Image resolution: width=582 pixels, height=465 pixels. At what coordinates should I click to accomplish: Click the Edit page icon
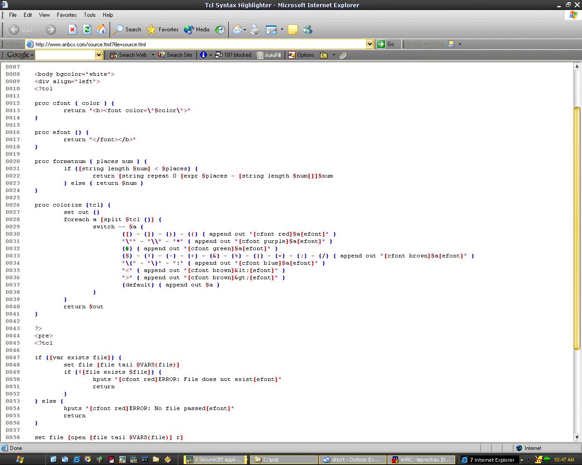[x=271, y=30]
